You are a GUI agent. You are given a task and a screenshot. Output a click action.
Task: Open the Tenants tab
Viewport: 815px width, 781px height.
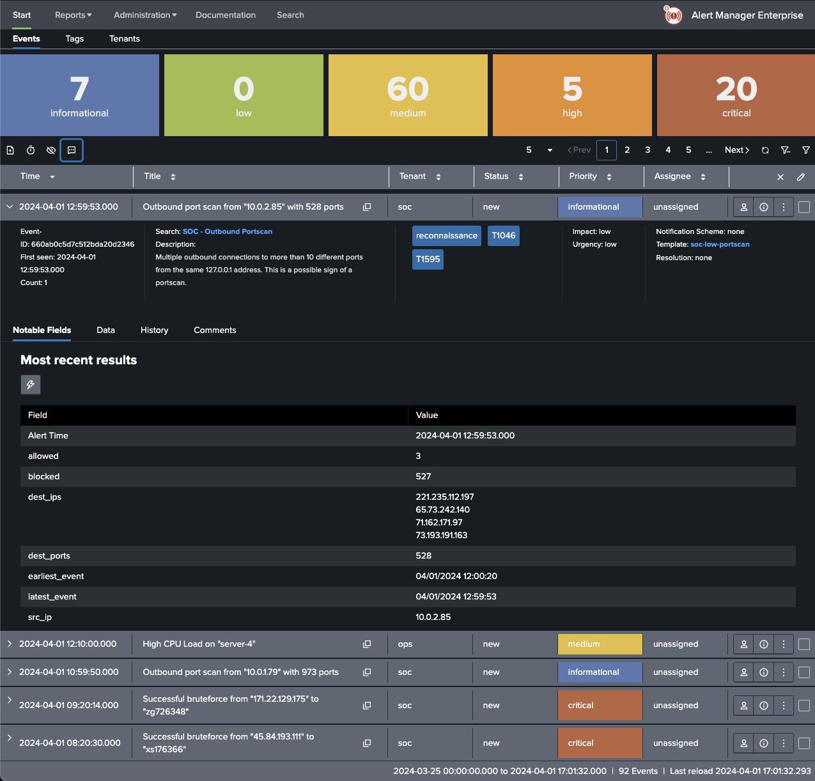124,39
